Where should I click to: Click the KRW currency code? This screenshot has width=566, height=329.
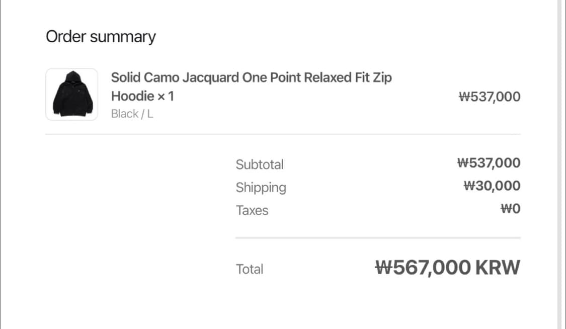498,268
